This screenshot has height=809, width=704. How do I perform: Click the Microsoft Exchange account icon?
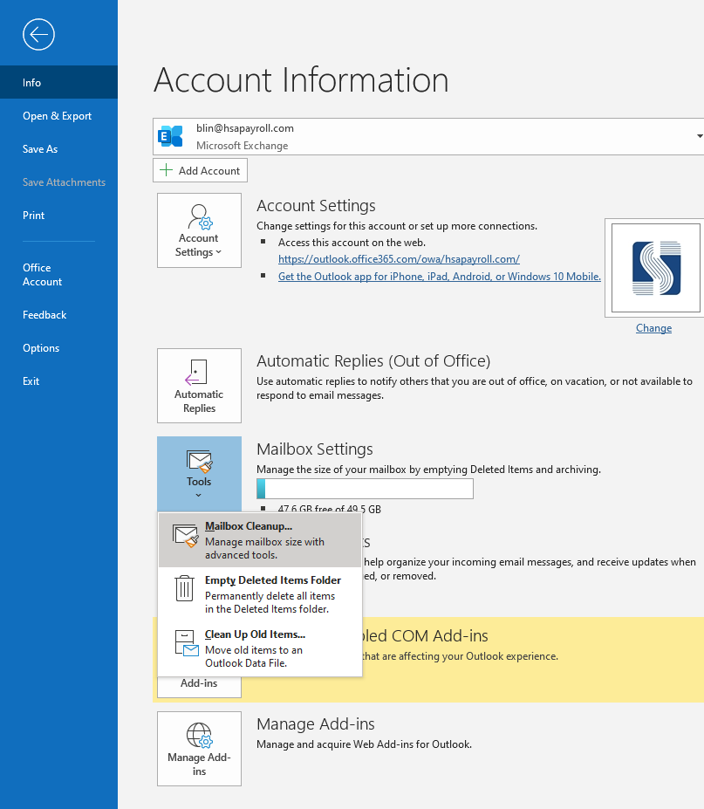(x=170, y=136)
